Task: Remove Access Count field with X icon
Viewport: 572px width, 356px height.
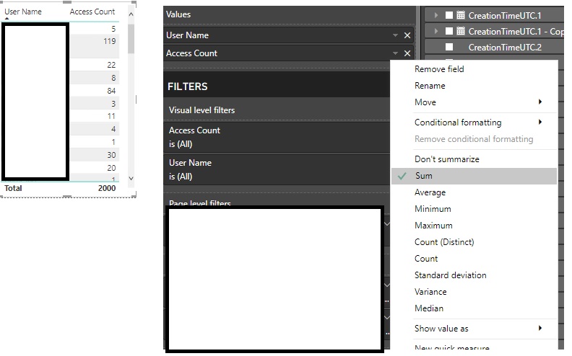Action: 407,53
